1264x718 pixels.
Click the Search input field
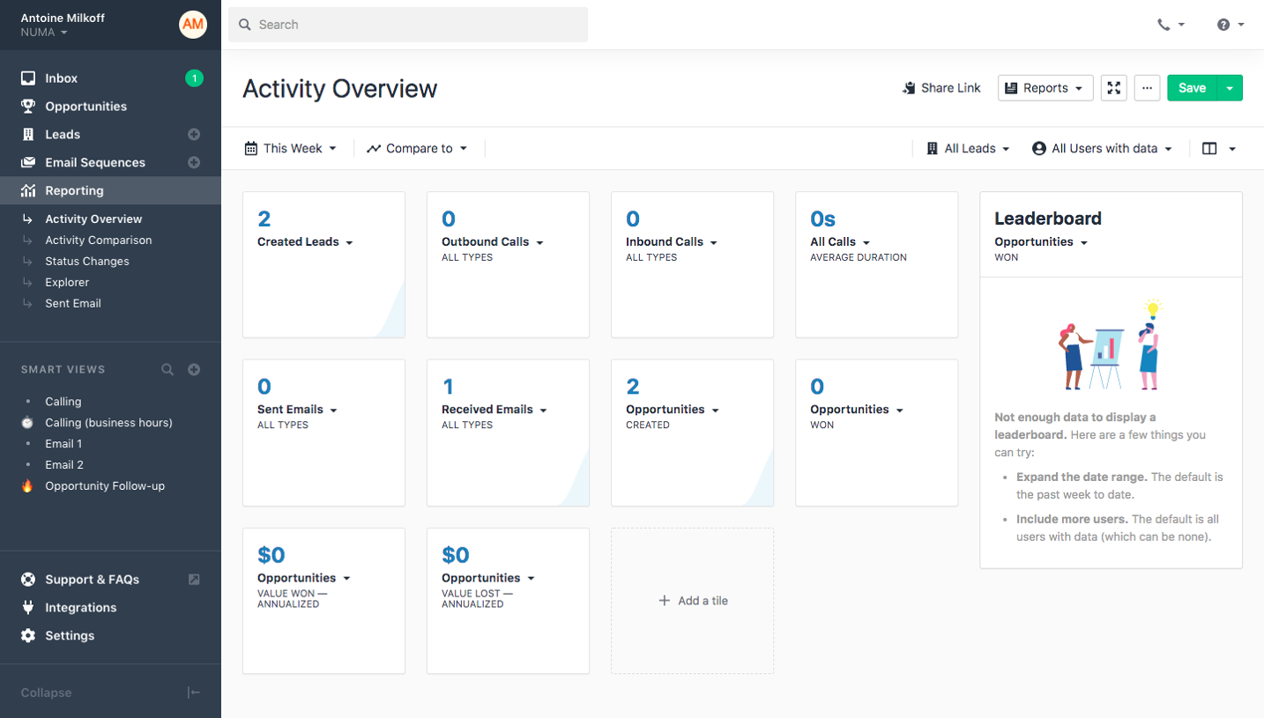click(408, 25)
